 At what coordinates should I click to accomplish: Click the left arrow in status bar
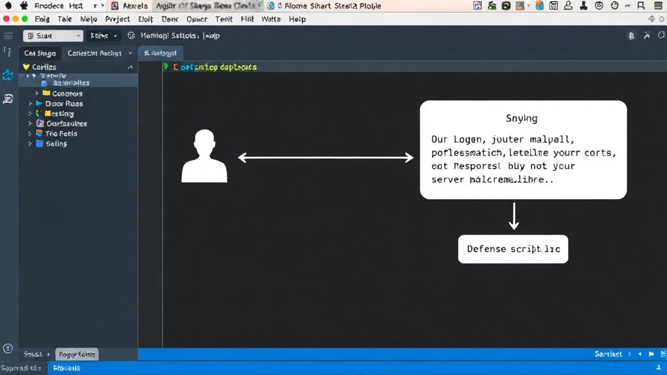click(x=640, y=354)
